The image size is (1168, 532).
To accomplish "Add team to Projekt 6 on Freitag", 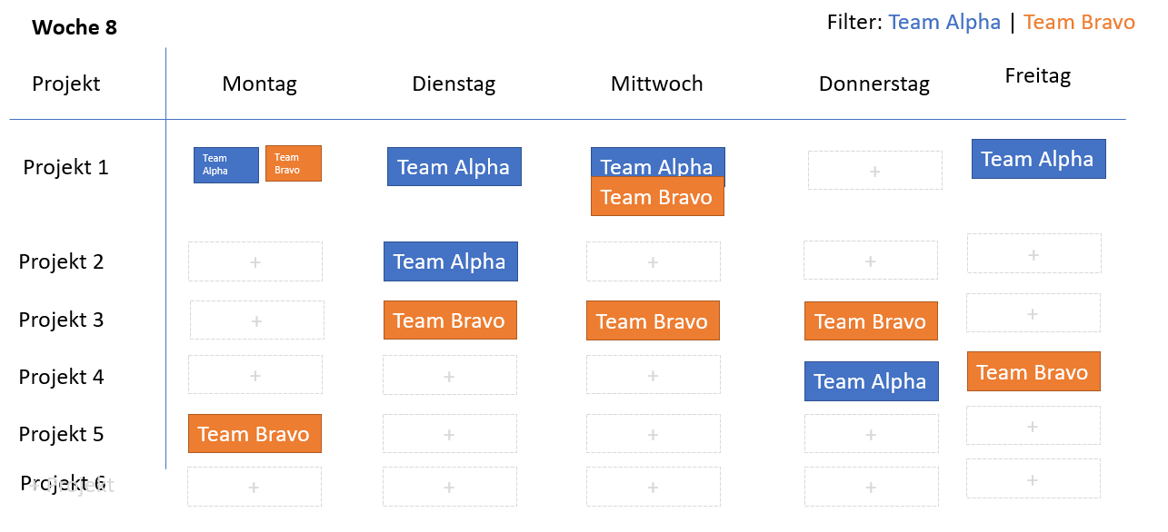I will (1033, 478).
